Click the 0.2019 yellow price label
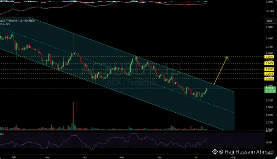 click(269, 73)
